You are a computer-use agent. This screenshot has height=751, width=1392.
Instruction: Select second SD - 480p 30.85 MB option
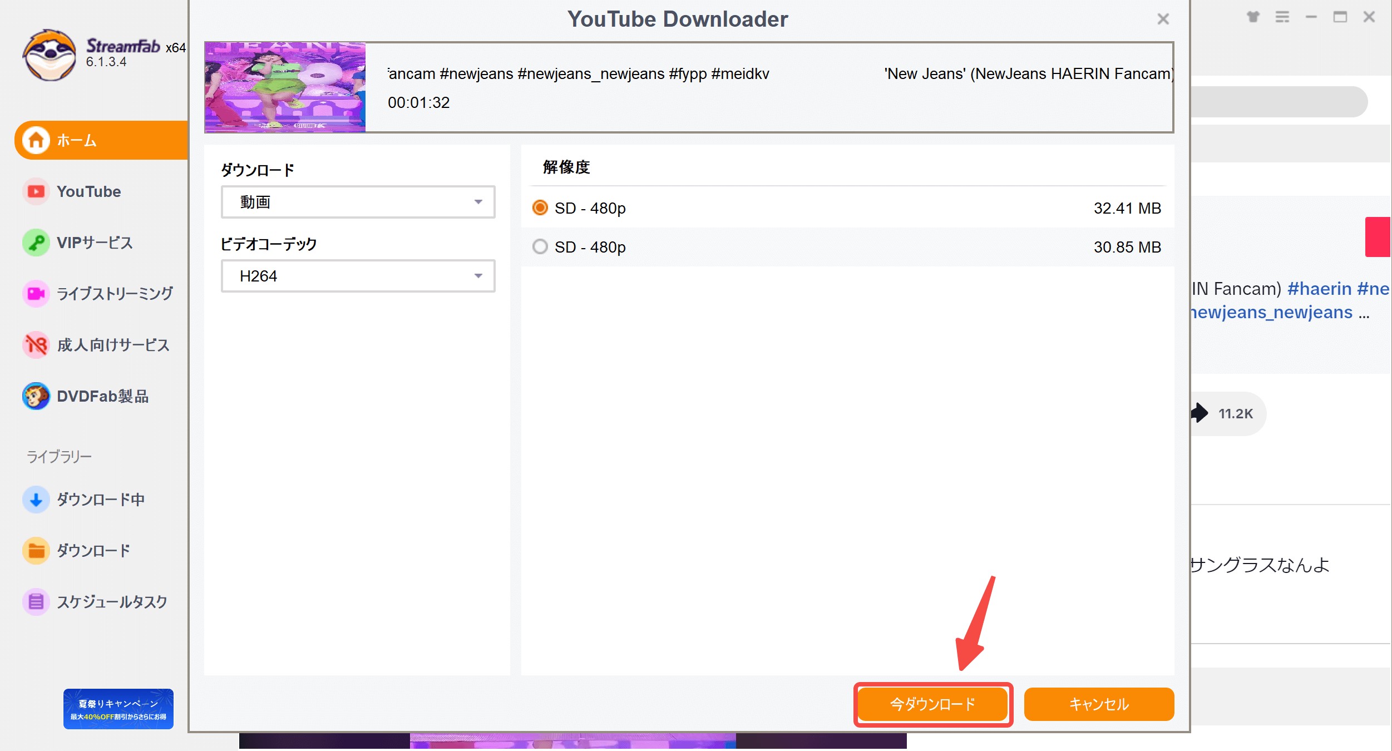pos(847,247)
